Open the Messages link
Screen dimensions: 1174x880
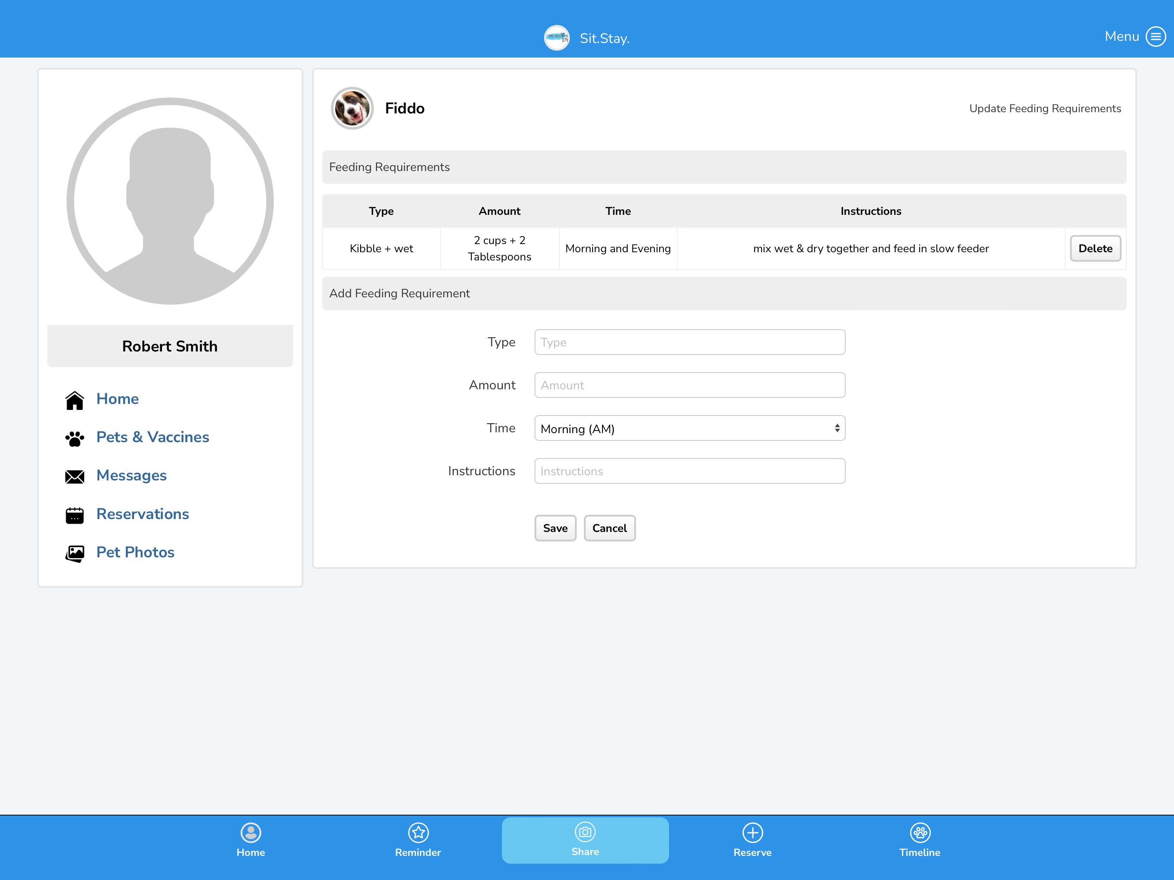pos(131,475)
